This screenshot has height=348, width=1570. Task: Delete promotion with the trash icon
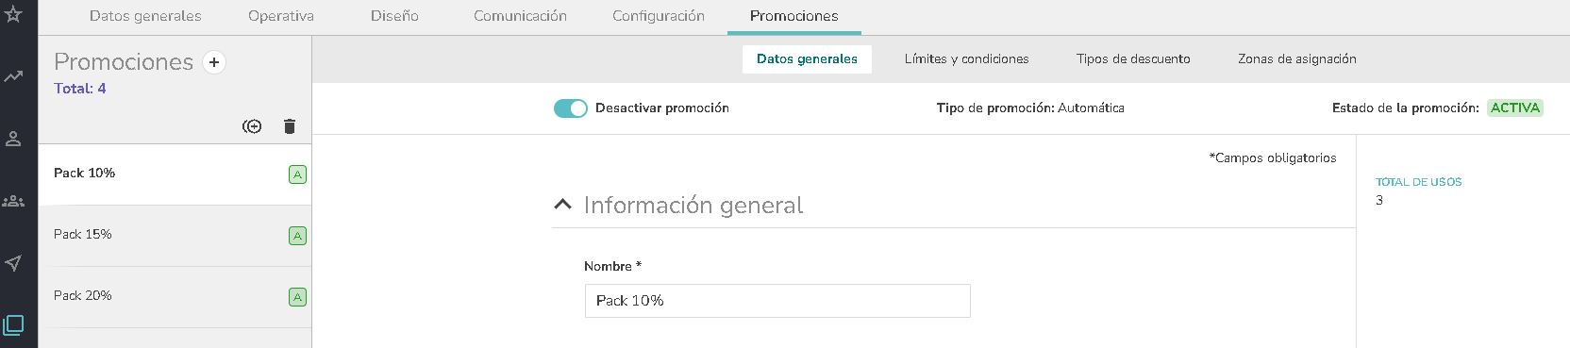[290, 126]
